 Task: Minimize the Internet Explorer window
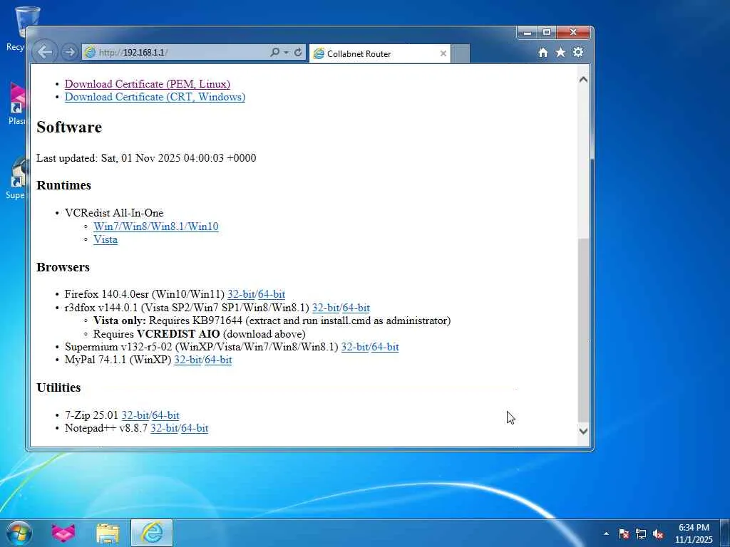(x=528, y=33)
